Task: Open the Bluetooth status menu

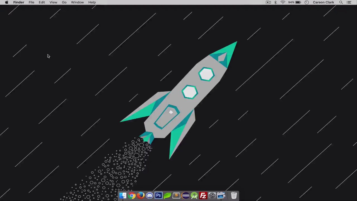Action: 275,2
